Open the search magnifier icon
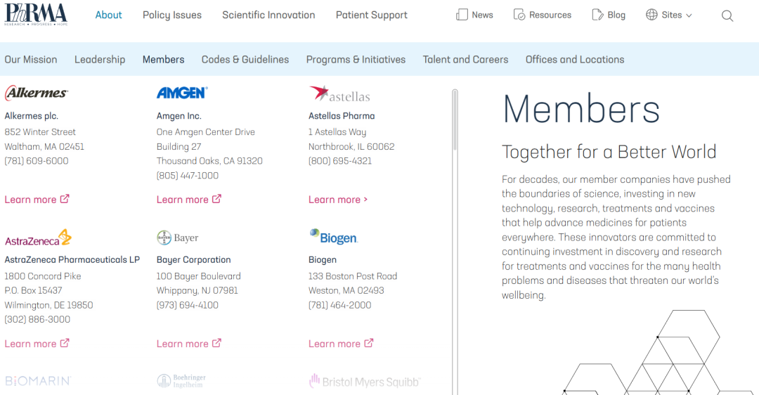This screenshot has width=759, height=395. [727, 15]
